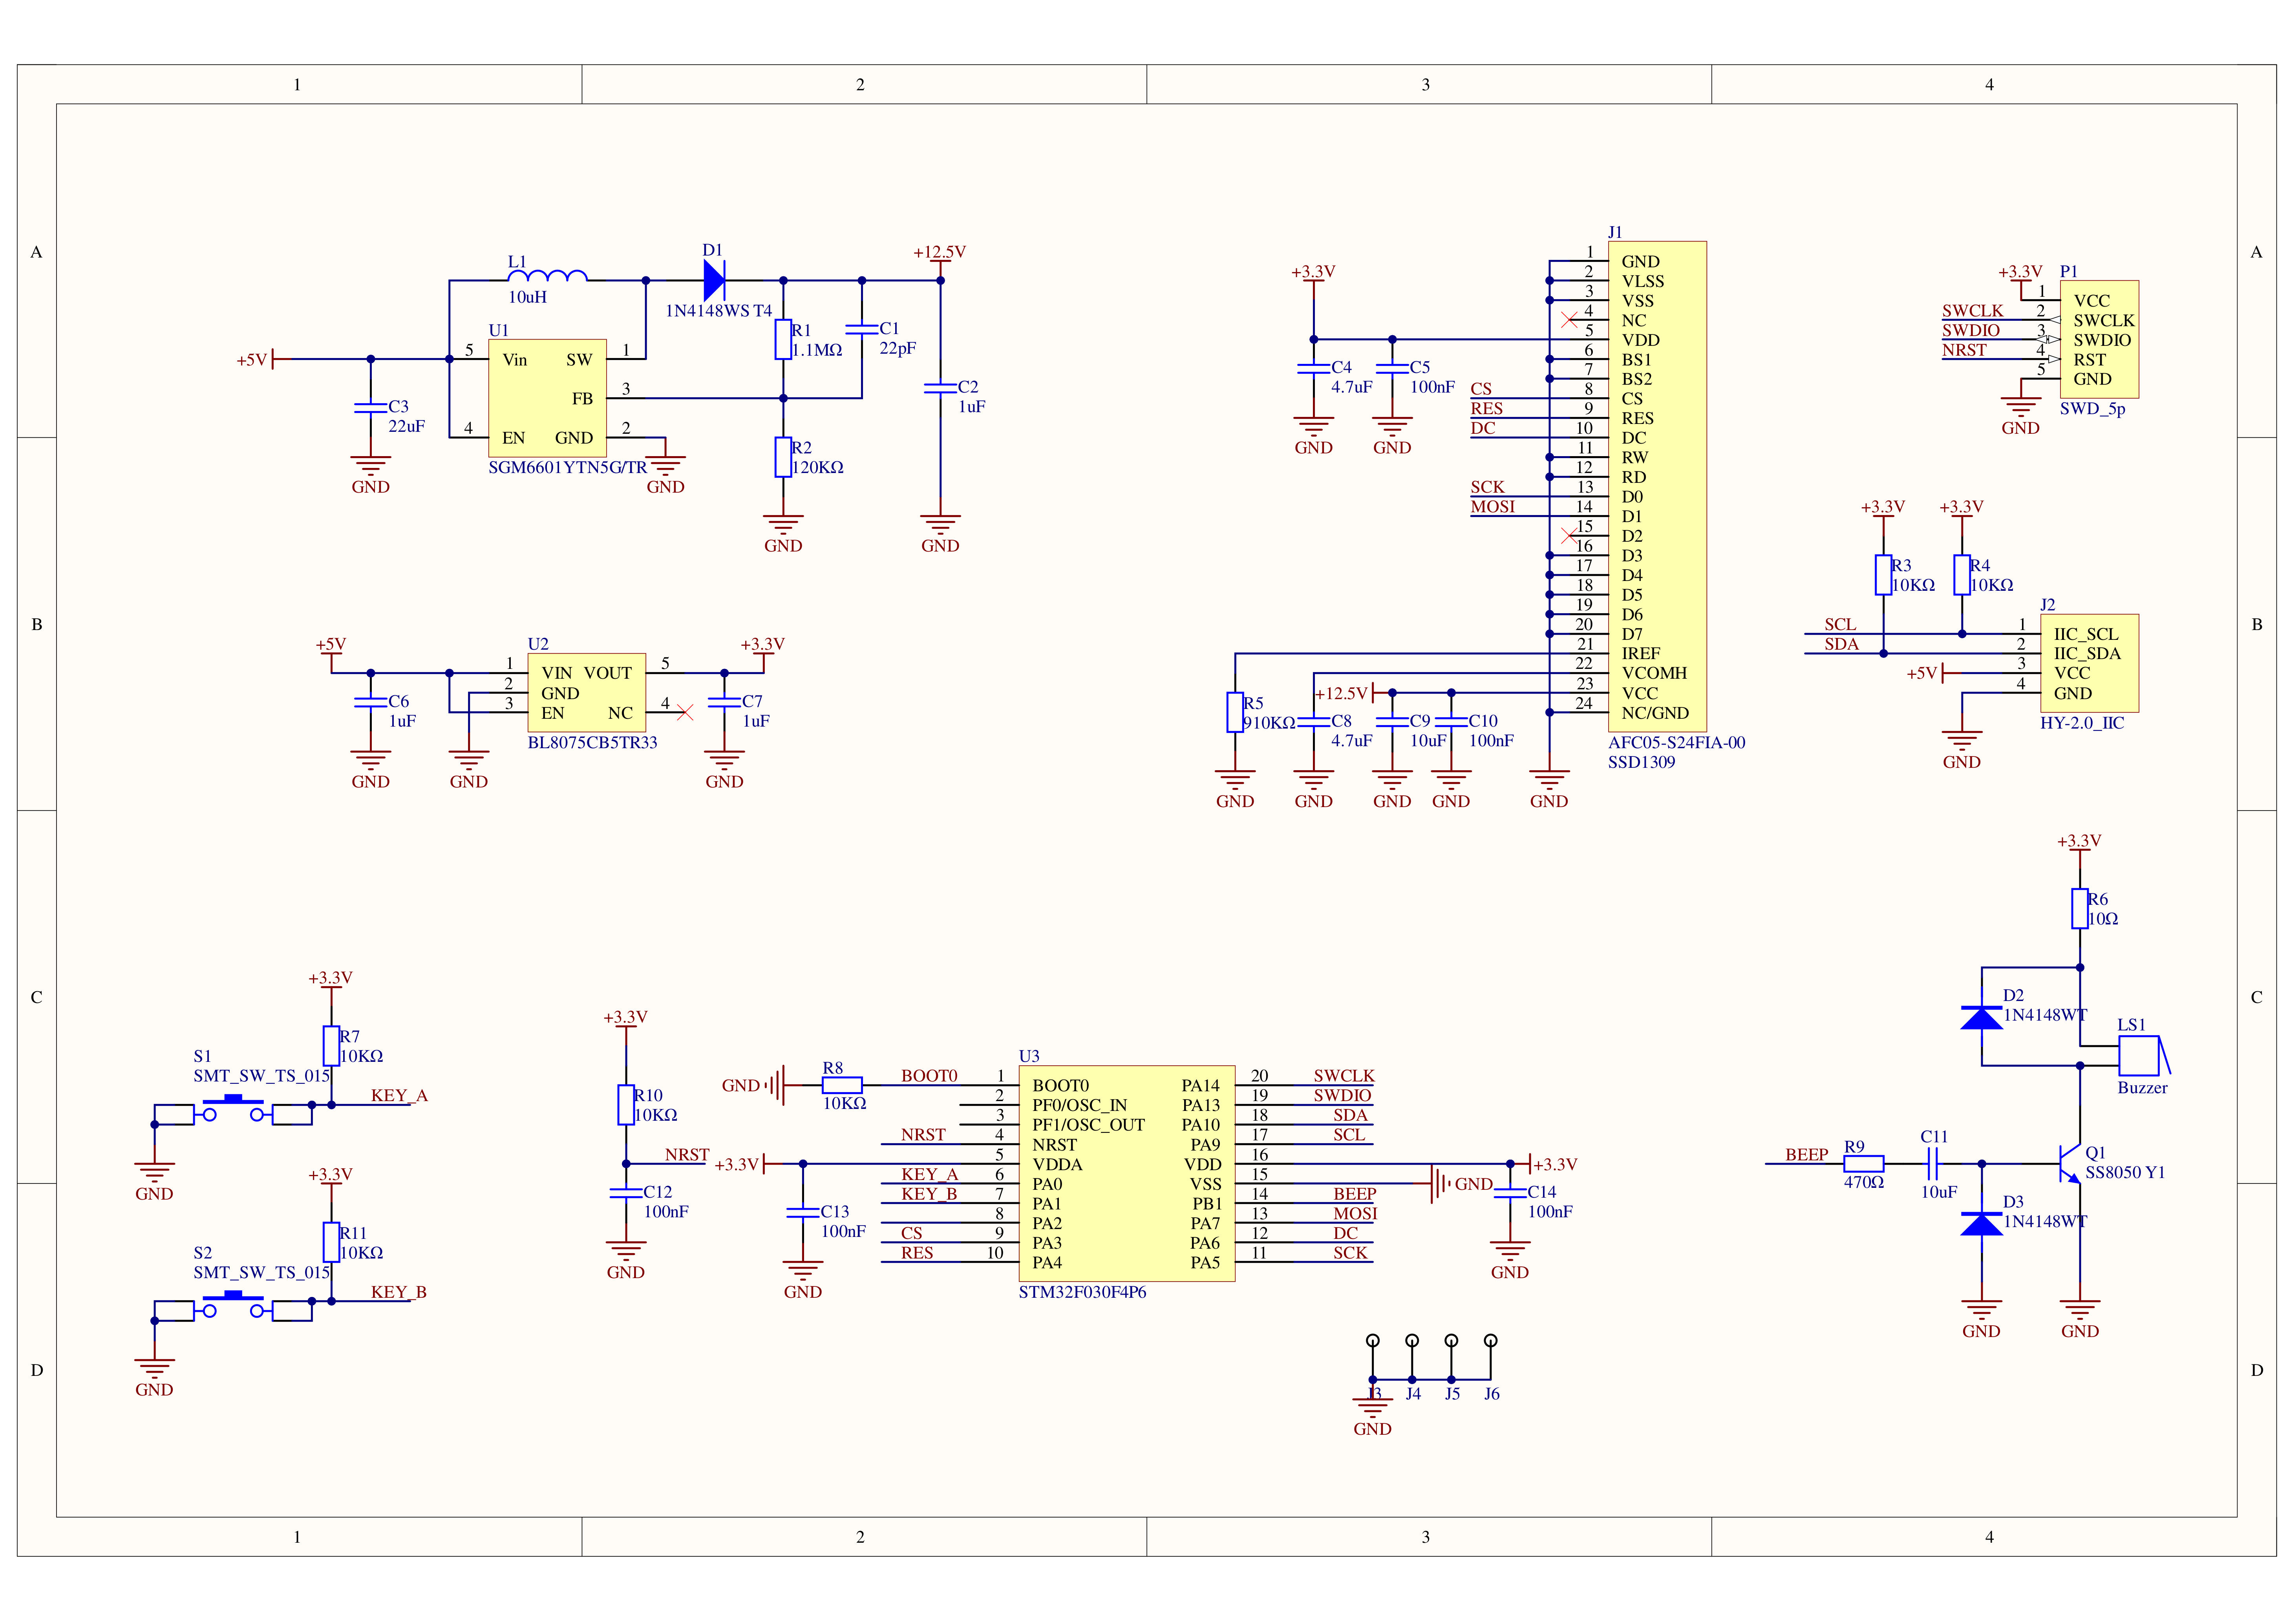Select the VCOMH pin label on J1
Image resolution: width=2296 pixels, height=1622 pixels.
pyautogui.click(x=1654, y=673)
